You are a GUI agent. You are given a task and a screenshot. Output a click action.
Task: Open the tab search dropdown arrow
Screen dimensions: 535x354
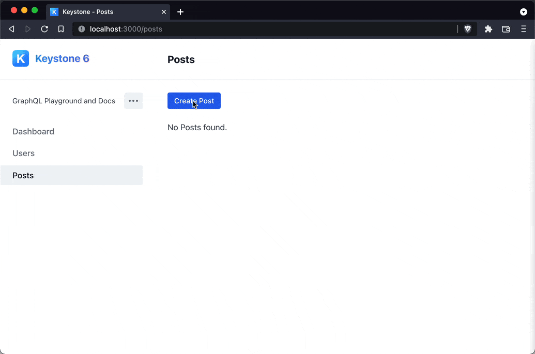point(524,12)
